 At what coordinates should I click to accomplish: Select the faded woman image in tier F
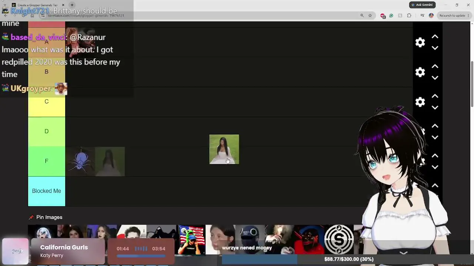(x=110, y=161)
